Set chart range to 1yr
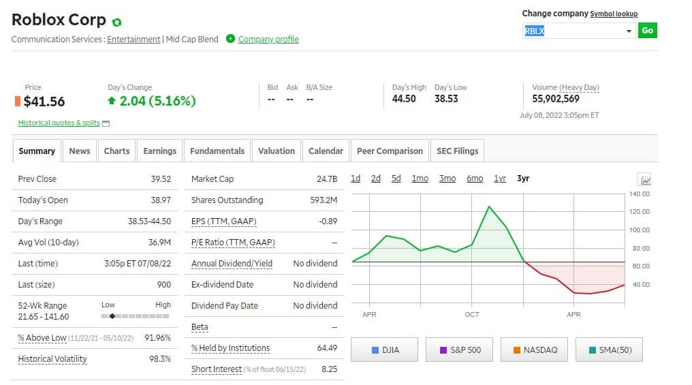692x385 pixels. pyautogui.click(x=499, y=179)
